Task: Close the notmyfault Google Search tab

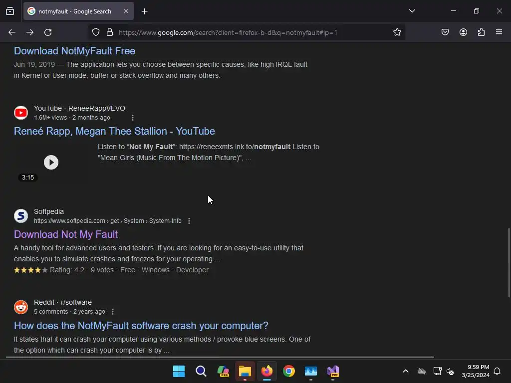Action: (x=126, y=11)
